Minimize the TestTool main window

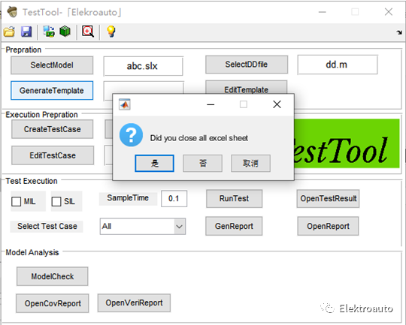(x=323, y=12)
